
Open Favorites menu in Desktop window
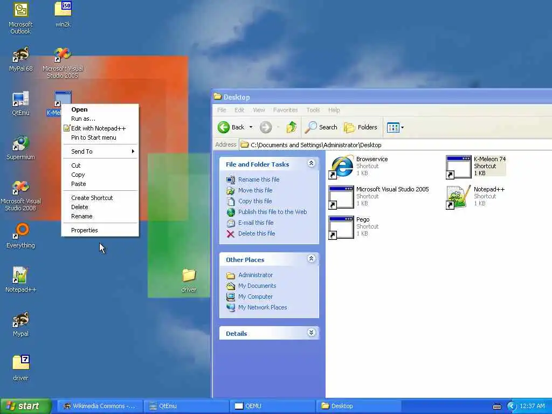(x=286, y=110)
